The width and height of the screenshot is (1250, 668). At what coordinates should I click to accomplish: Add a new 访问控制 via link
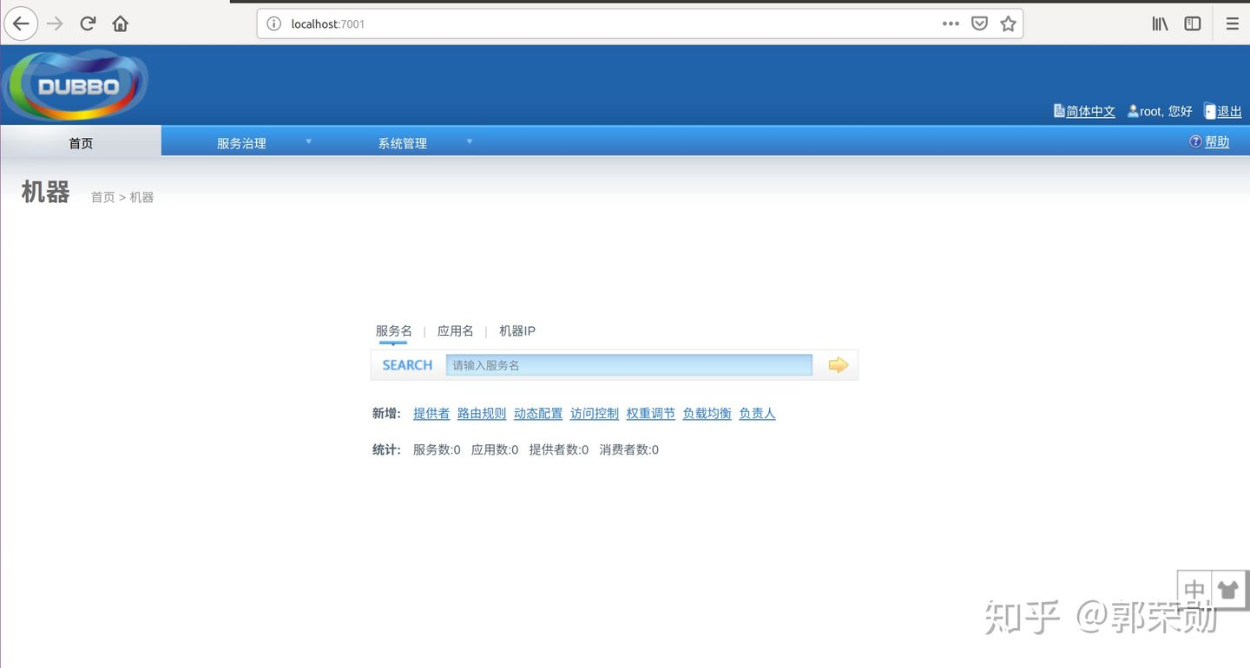coord(595,414)
